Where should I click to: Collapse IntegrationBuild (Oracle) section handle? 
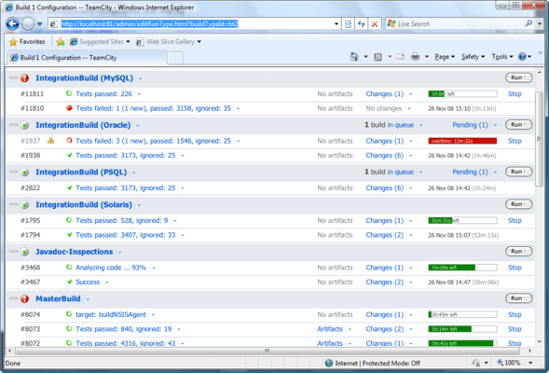click(x=13, y=125)
